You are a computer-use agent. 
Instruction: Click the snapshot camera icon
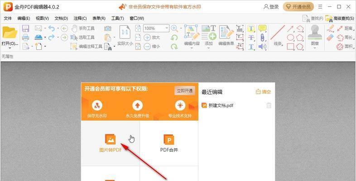108,29
